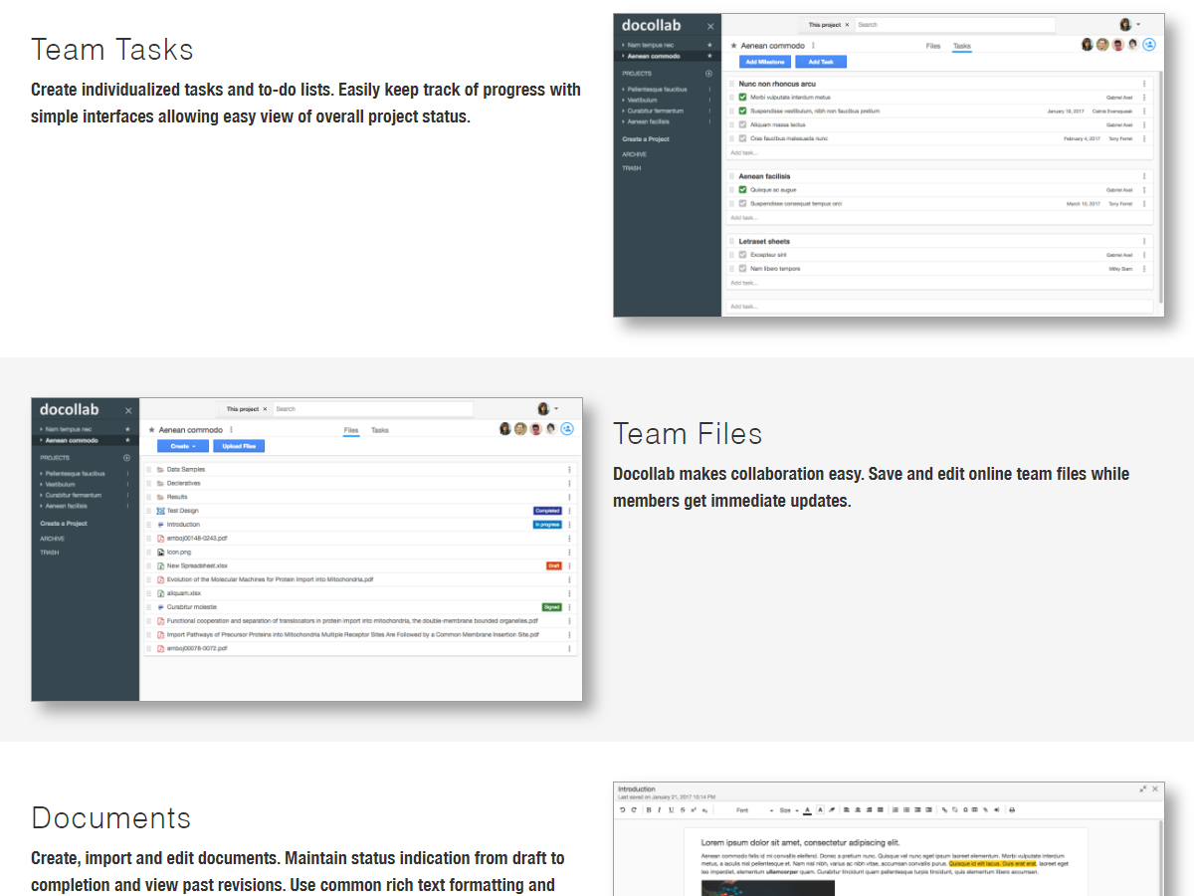Click the bold icon in the document editor
Screen dimensions: 1194x896
pyautogui.click(x=648, y=810)
